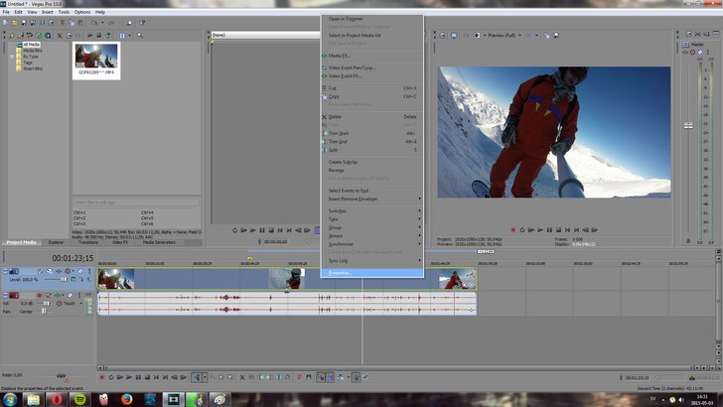Click Properties in the context menu
Viewport: 723px width, 407px height.
341,272
